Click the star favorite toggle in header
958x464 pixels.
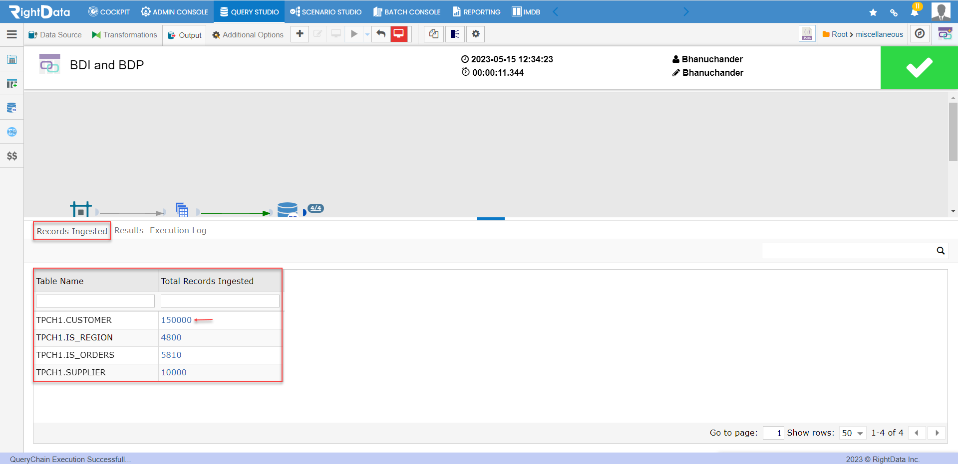pos(873,11)
